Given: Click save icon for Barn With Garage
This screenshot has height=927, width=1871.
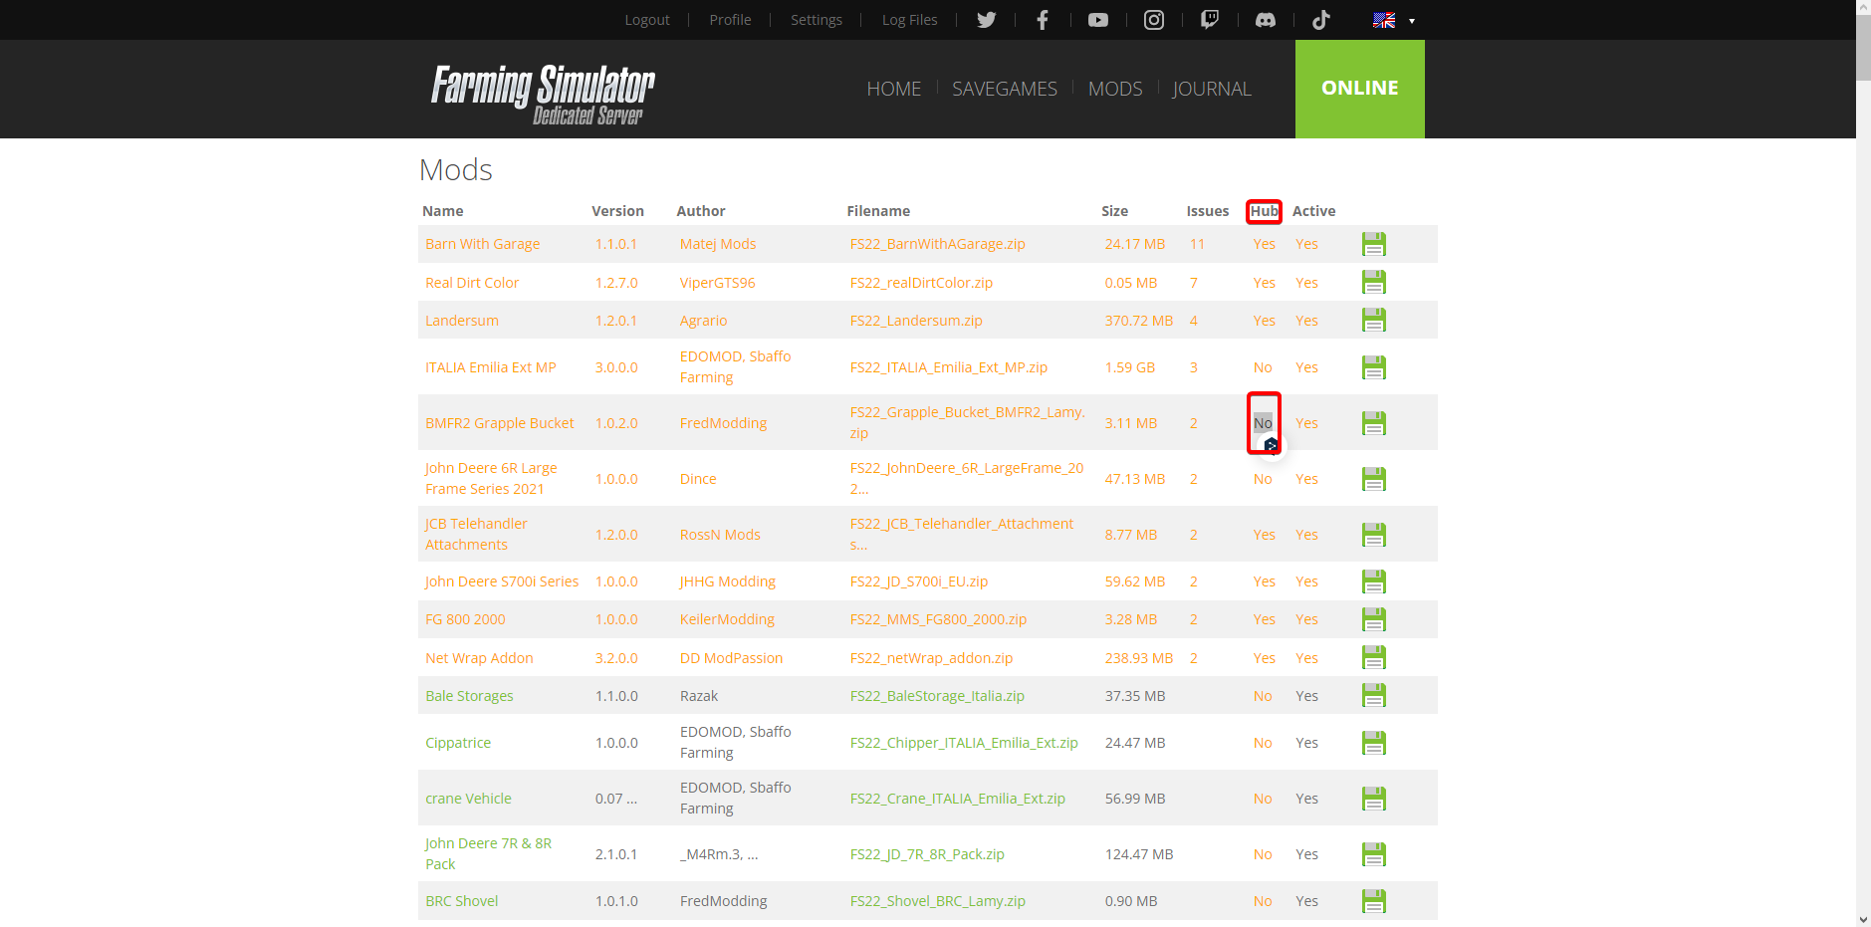Looking at the screenshot, I should tap(1373, 244).
